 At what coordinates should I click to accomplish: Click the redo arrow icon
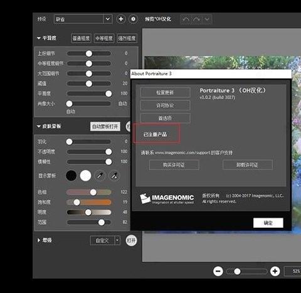(196, 19)
